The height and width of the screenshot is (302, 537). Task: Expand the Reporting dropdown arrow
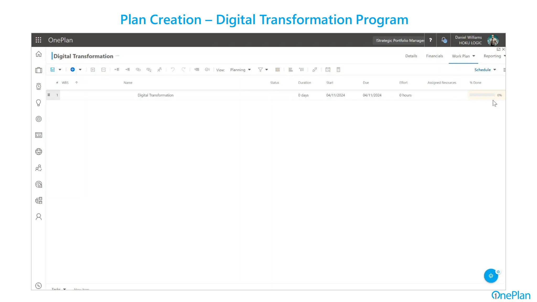(x=504, y=56)
